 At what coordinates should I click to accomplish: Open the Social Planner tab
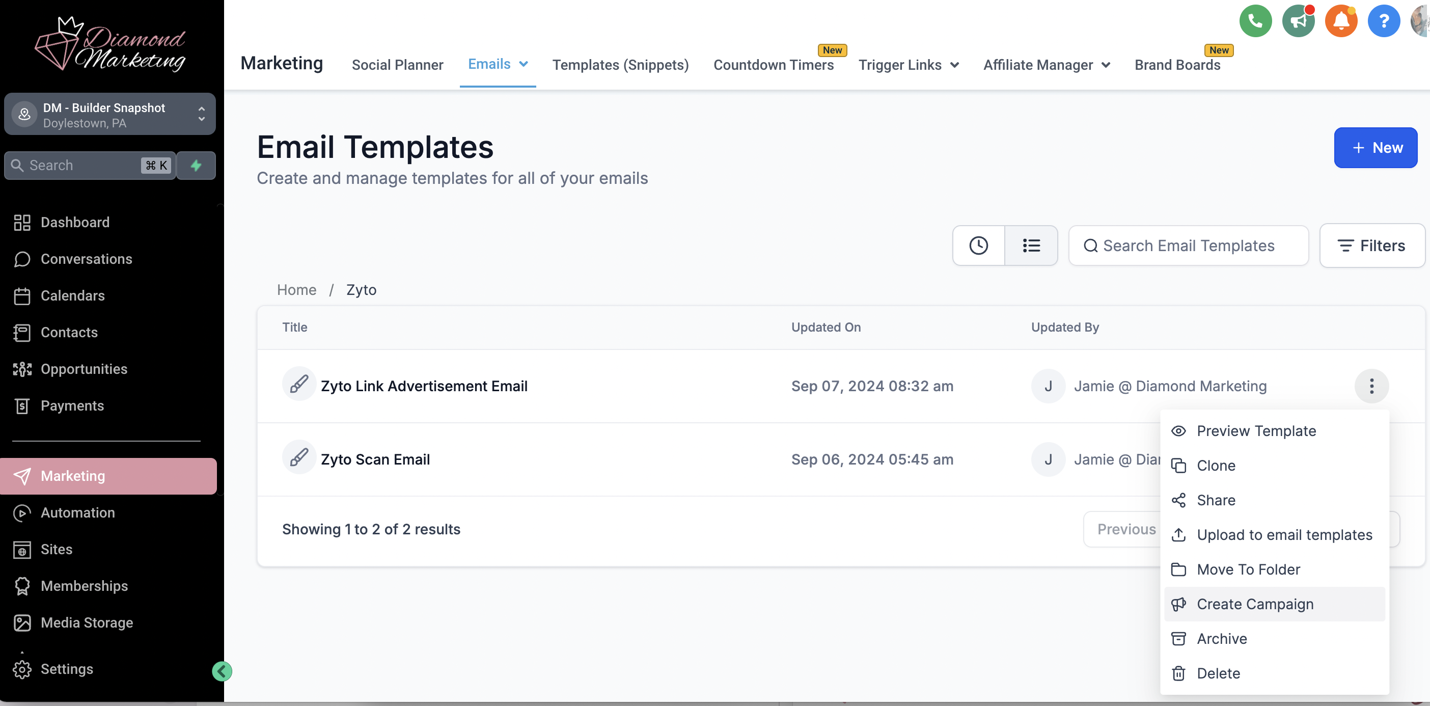click(x=397, y=65)
